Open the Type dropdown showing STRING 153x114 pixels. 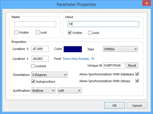click(121, 49)
